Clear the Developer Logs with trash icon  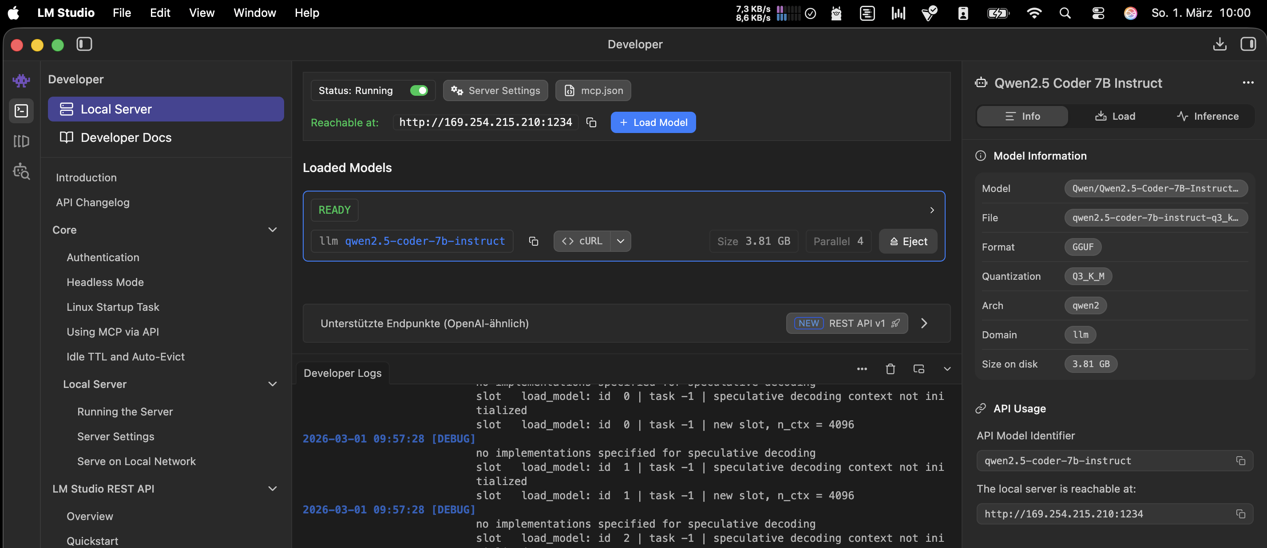(x=890, y=369)
